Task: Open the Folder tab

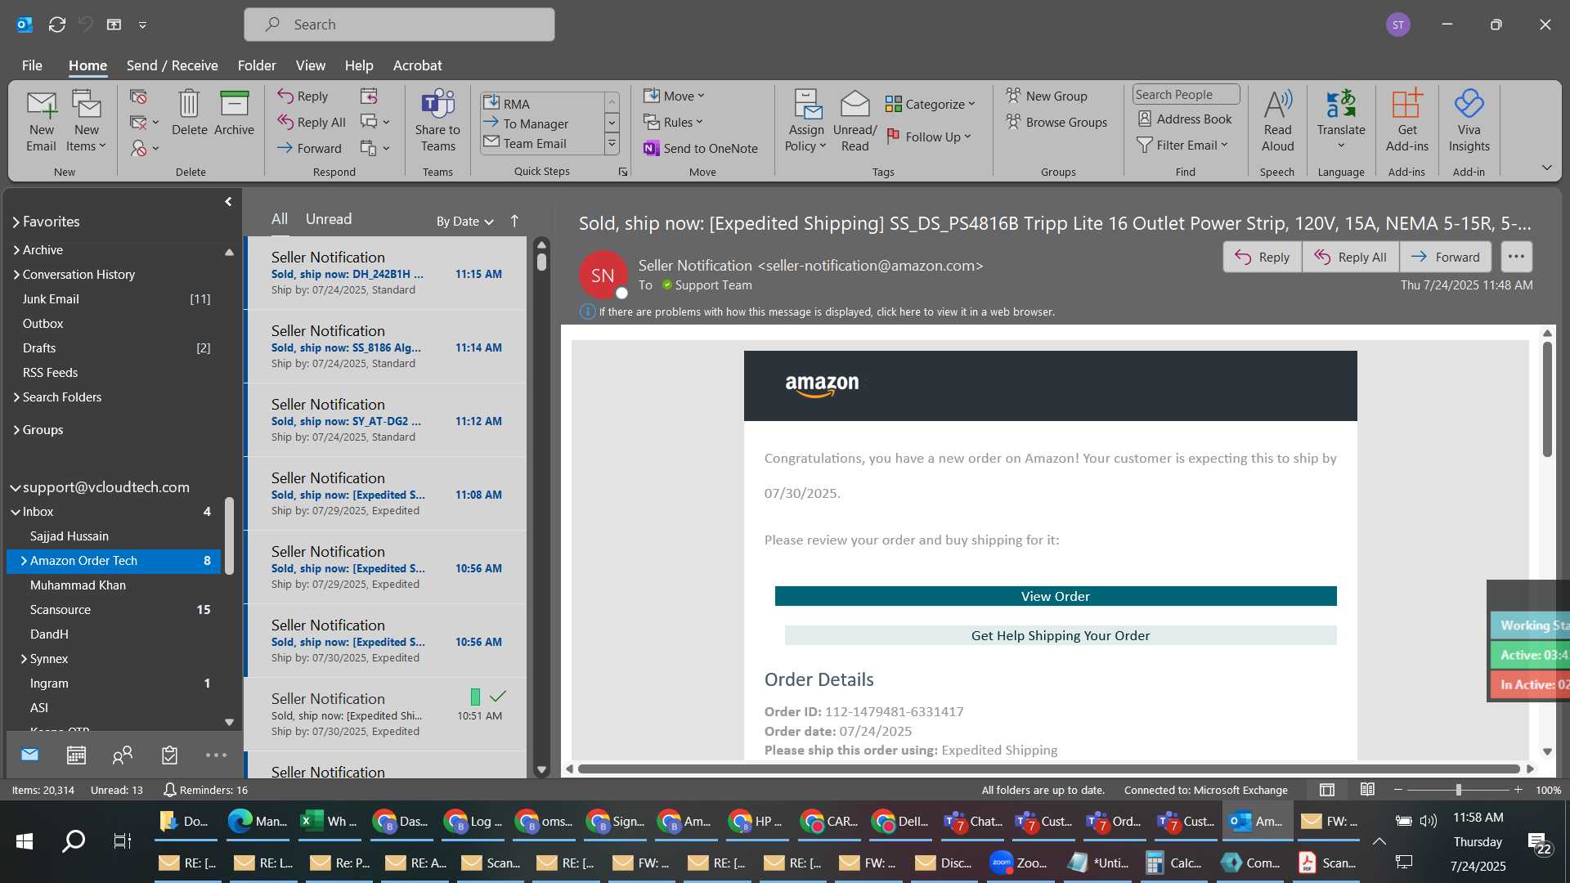Action: click(257, 65)
